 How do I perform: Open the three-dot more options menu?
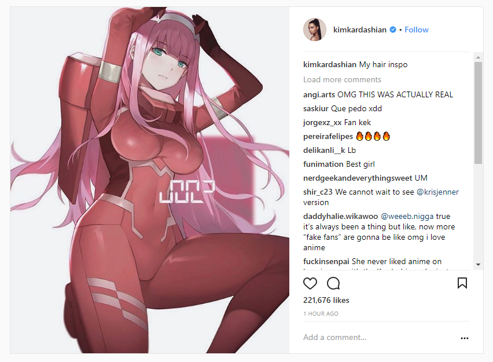point(465,338)
